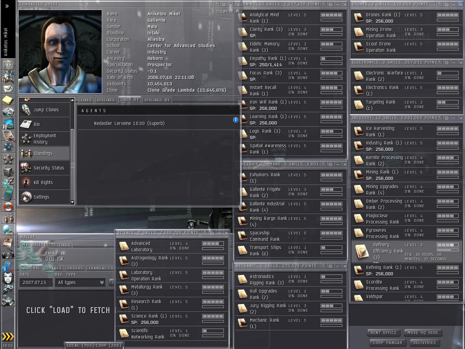The image size is (465, 349).
Task: Open the Assets cube icon
Action: (8, 171)
